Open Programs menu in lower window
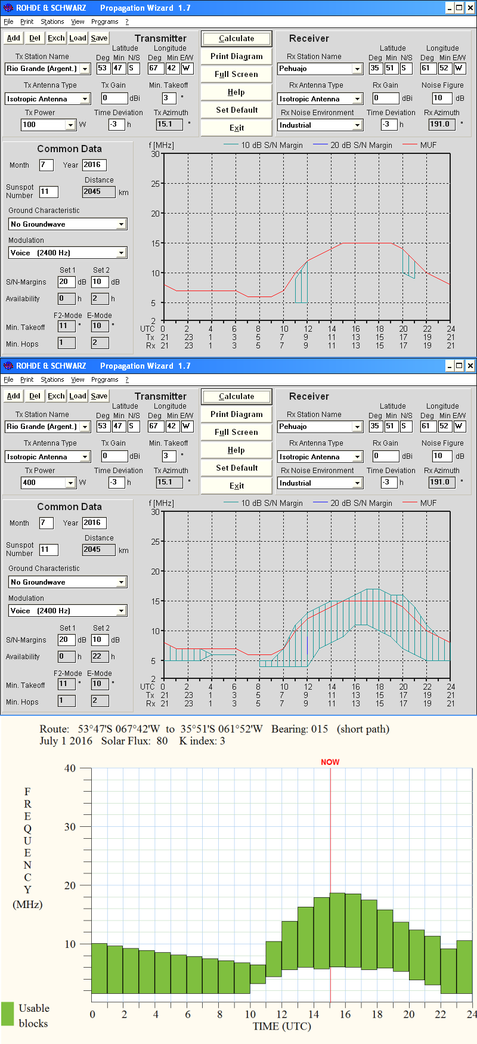The image size is (477, 1044). [x=105, y=379]
